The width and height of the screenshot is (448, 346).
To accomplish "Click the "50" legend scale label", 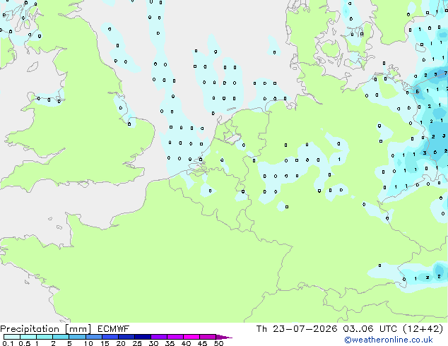I will click(218, 343).
